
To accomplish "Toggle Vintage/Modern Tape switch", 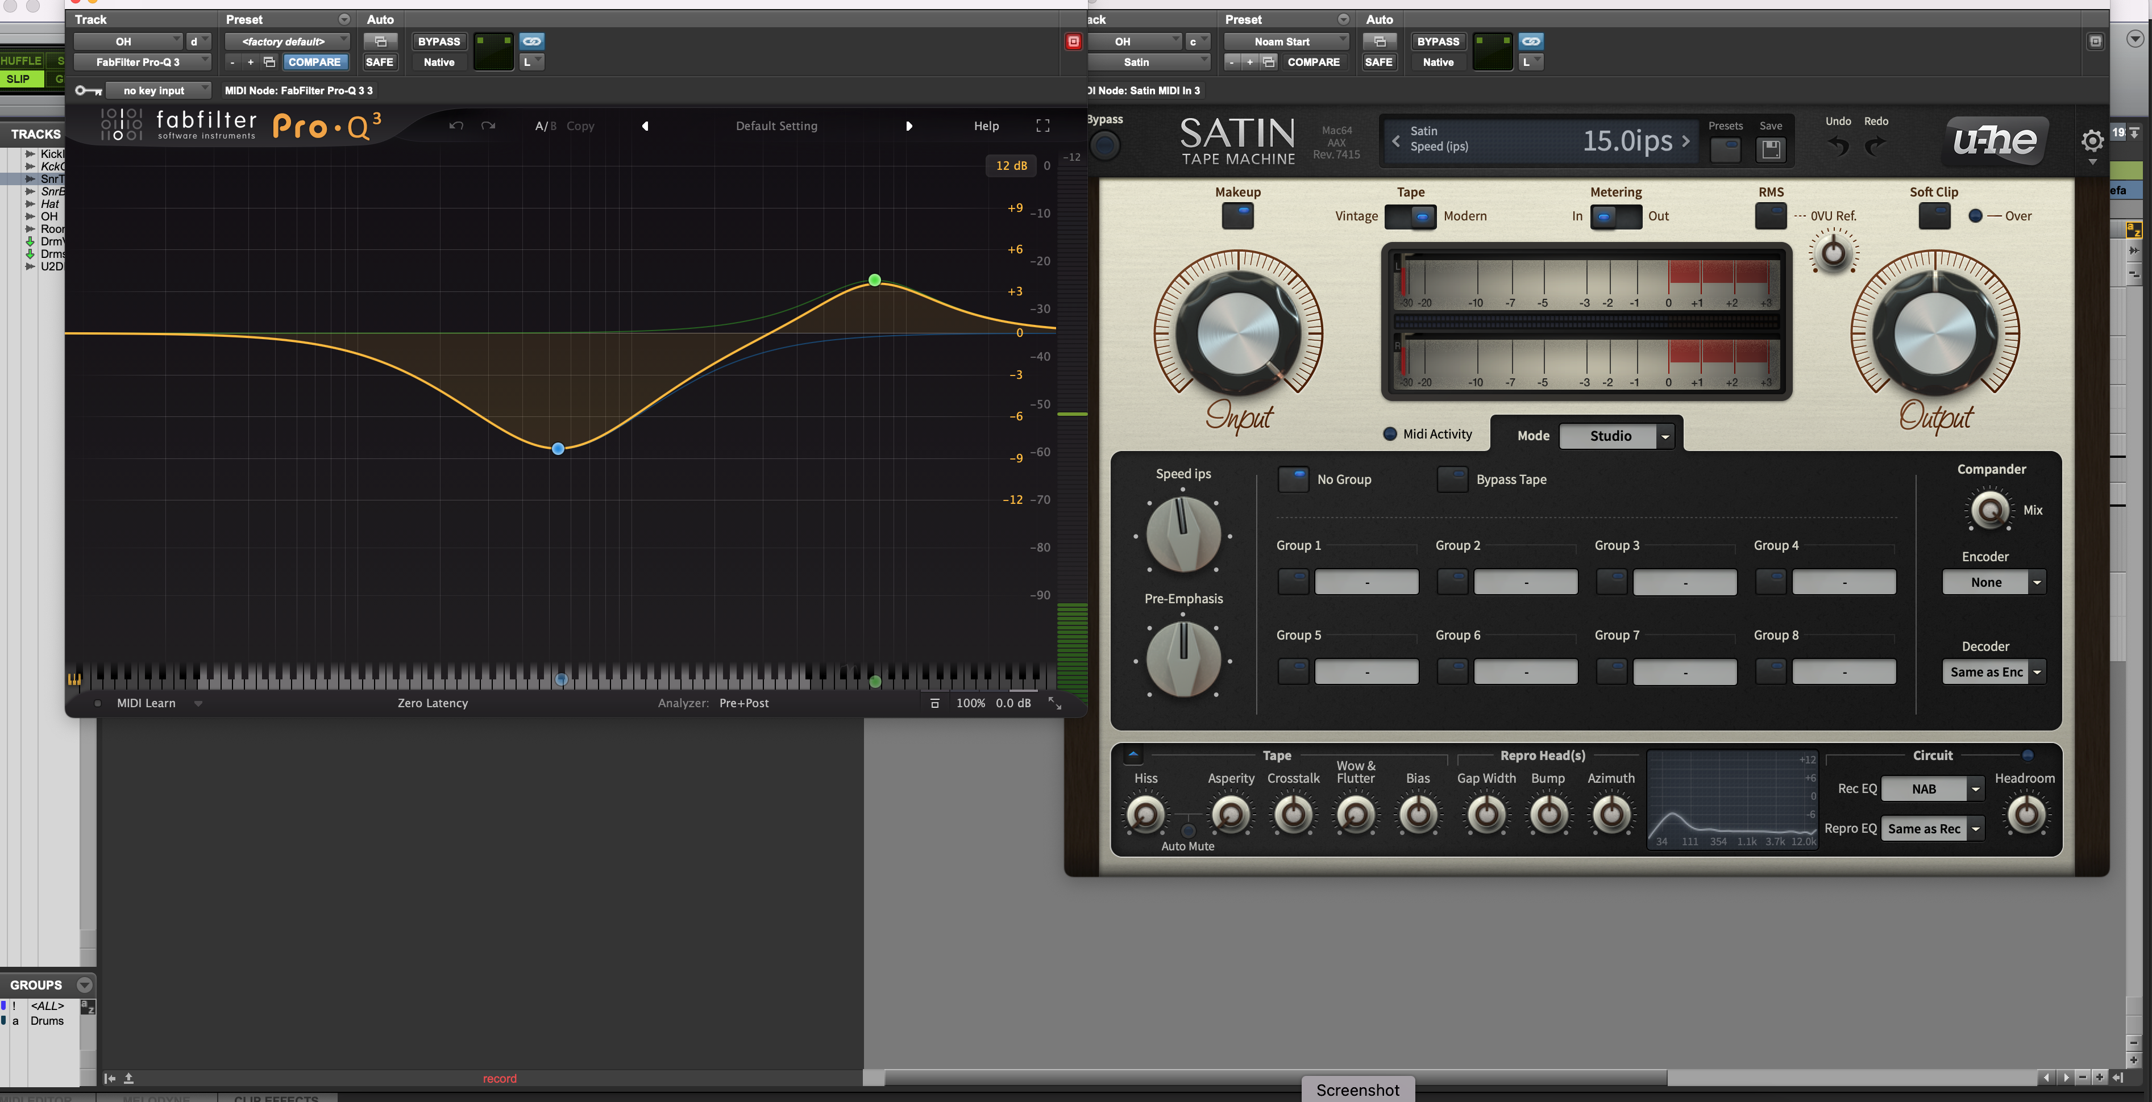I will point(1410,216).
